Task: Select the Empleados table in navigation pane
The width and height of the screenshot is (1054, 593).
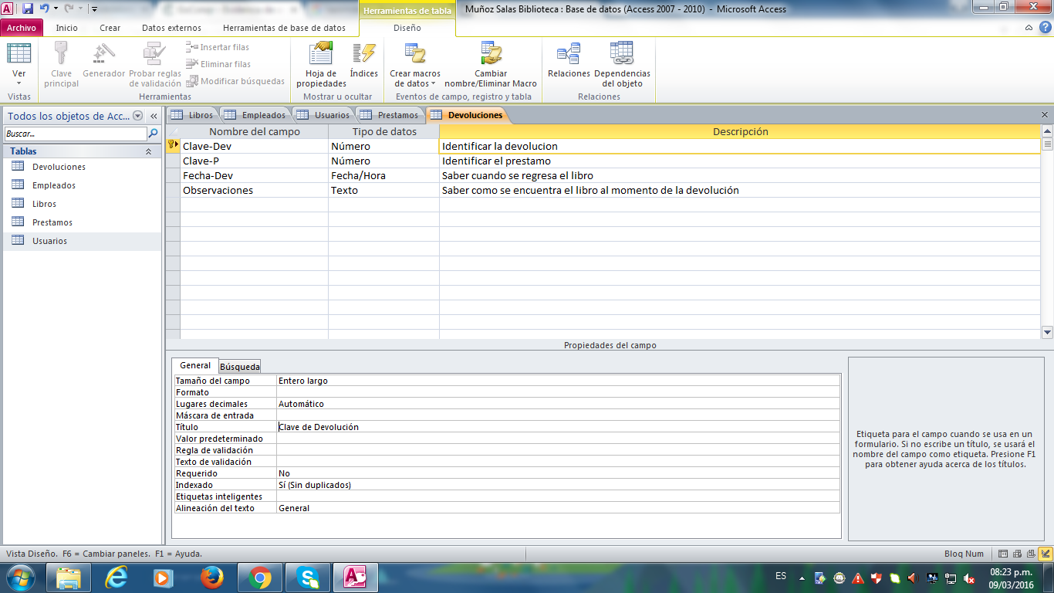Action: [x=54, y=185]
